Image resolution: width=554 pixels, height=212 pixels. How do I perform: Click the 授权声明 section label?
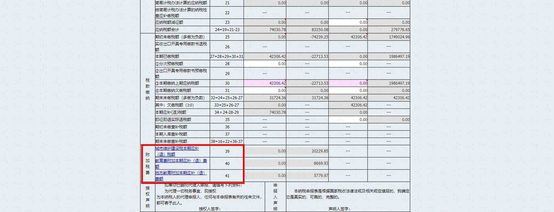(147, 197)
